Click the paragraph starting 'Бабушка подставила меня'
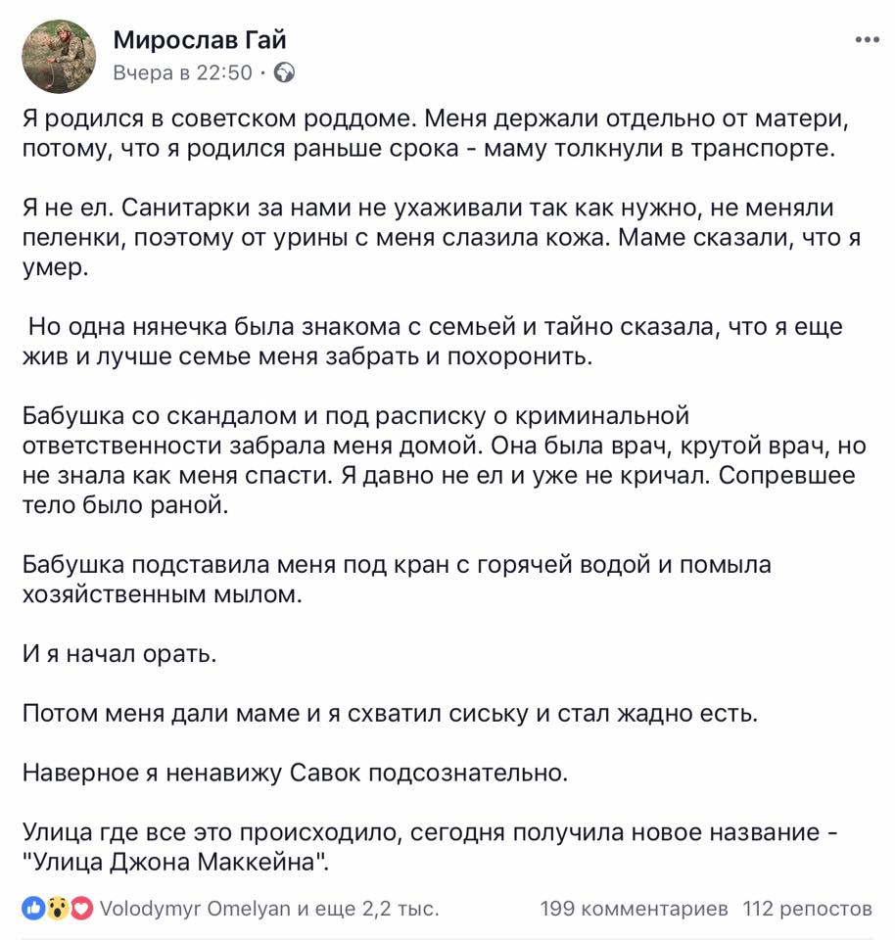Viewport: 895px width, 940px height. click(x=397, y=579)
